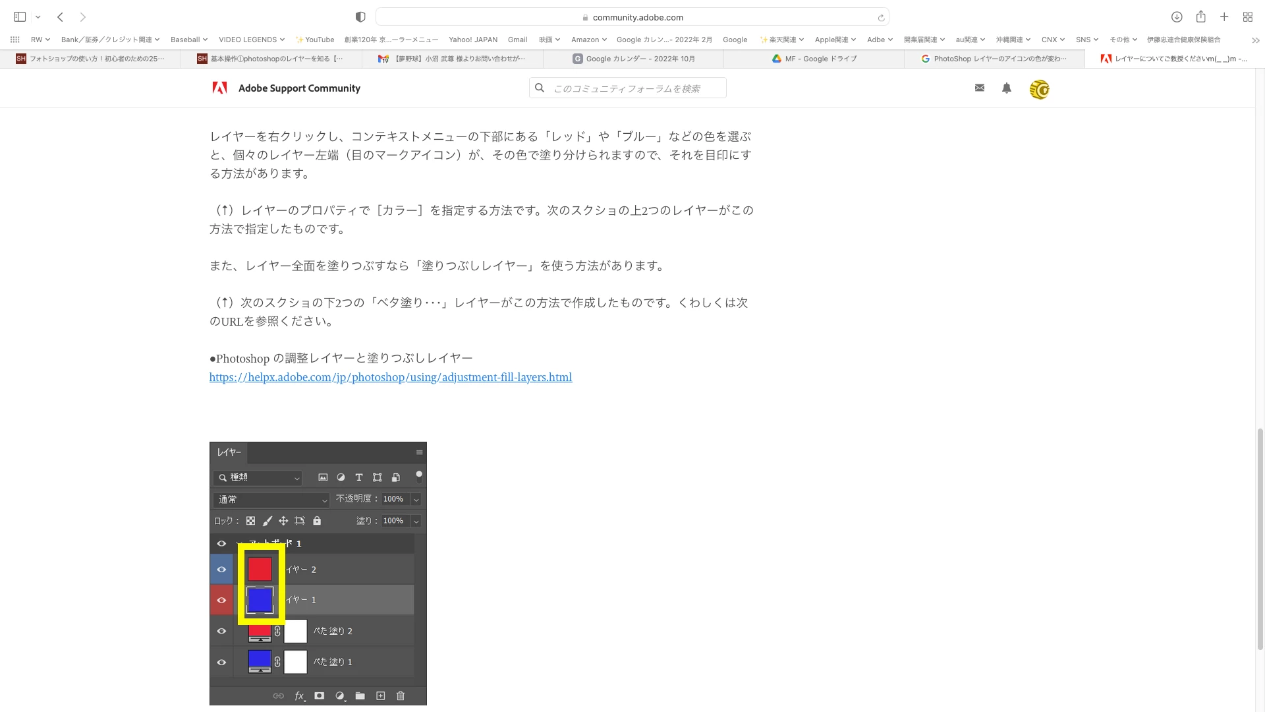
Task: Open the Amazon bookmarks dropdown
Action: coord(588,40)
